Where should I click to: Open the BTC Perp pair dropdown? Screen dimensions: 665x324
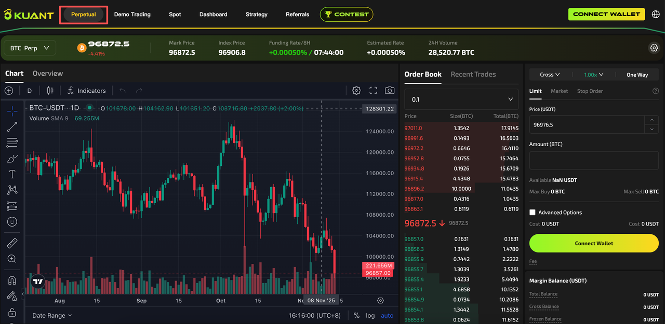30,48
